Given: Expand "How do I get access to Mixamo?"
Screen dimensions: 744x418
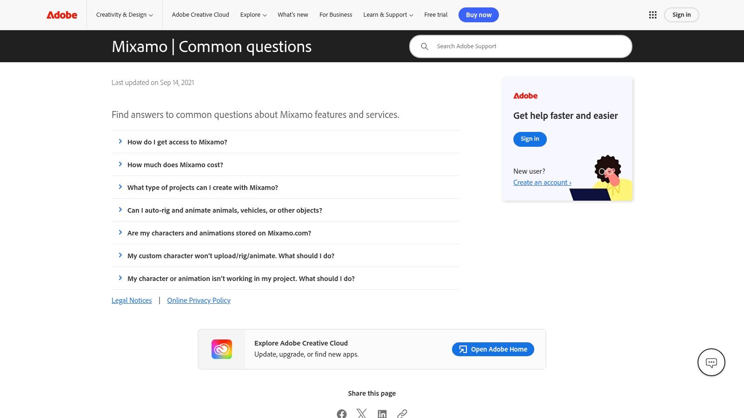Looking at the screenshot, I should (177, 142).
